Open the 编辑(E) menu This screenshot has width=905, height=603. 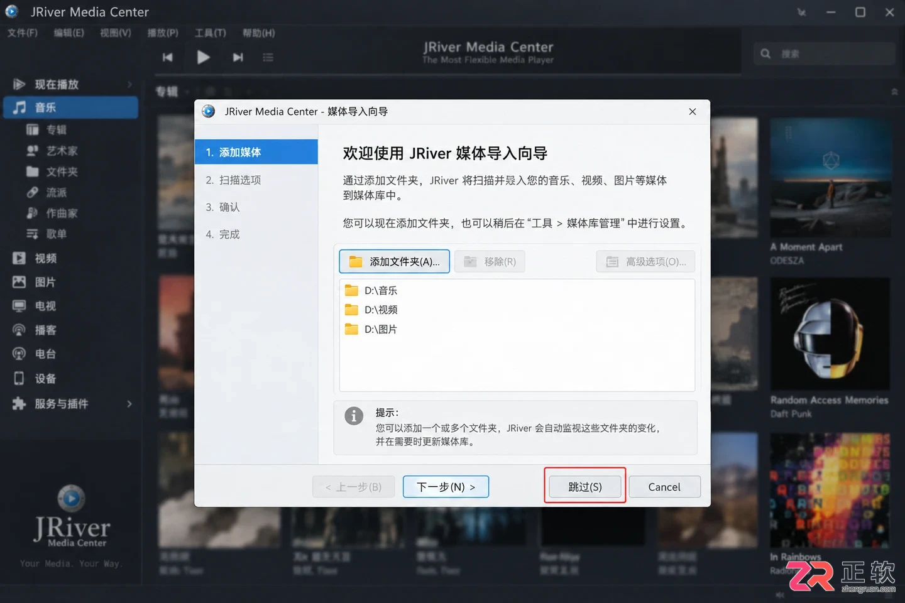point(69,33)
